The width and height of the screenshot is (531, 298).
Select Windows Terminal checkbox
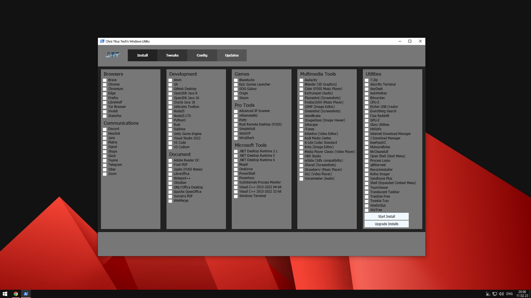236,196
